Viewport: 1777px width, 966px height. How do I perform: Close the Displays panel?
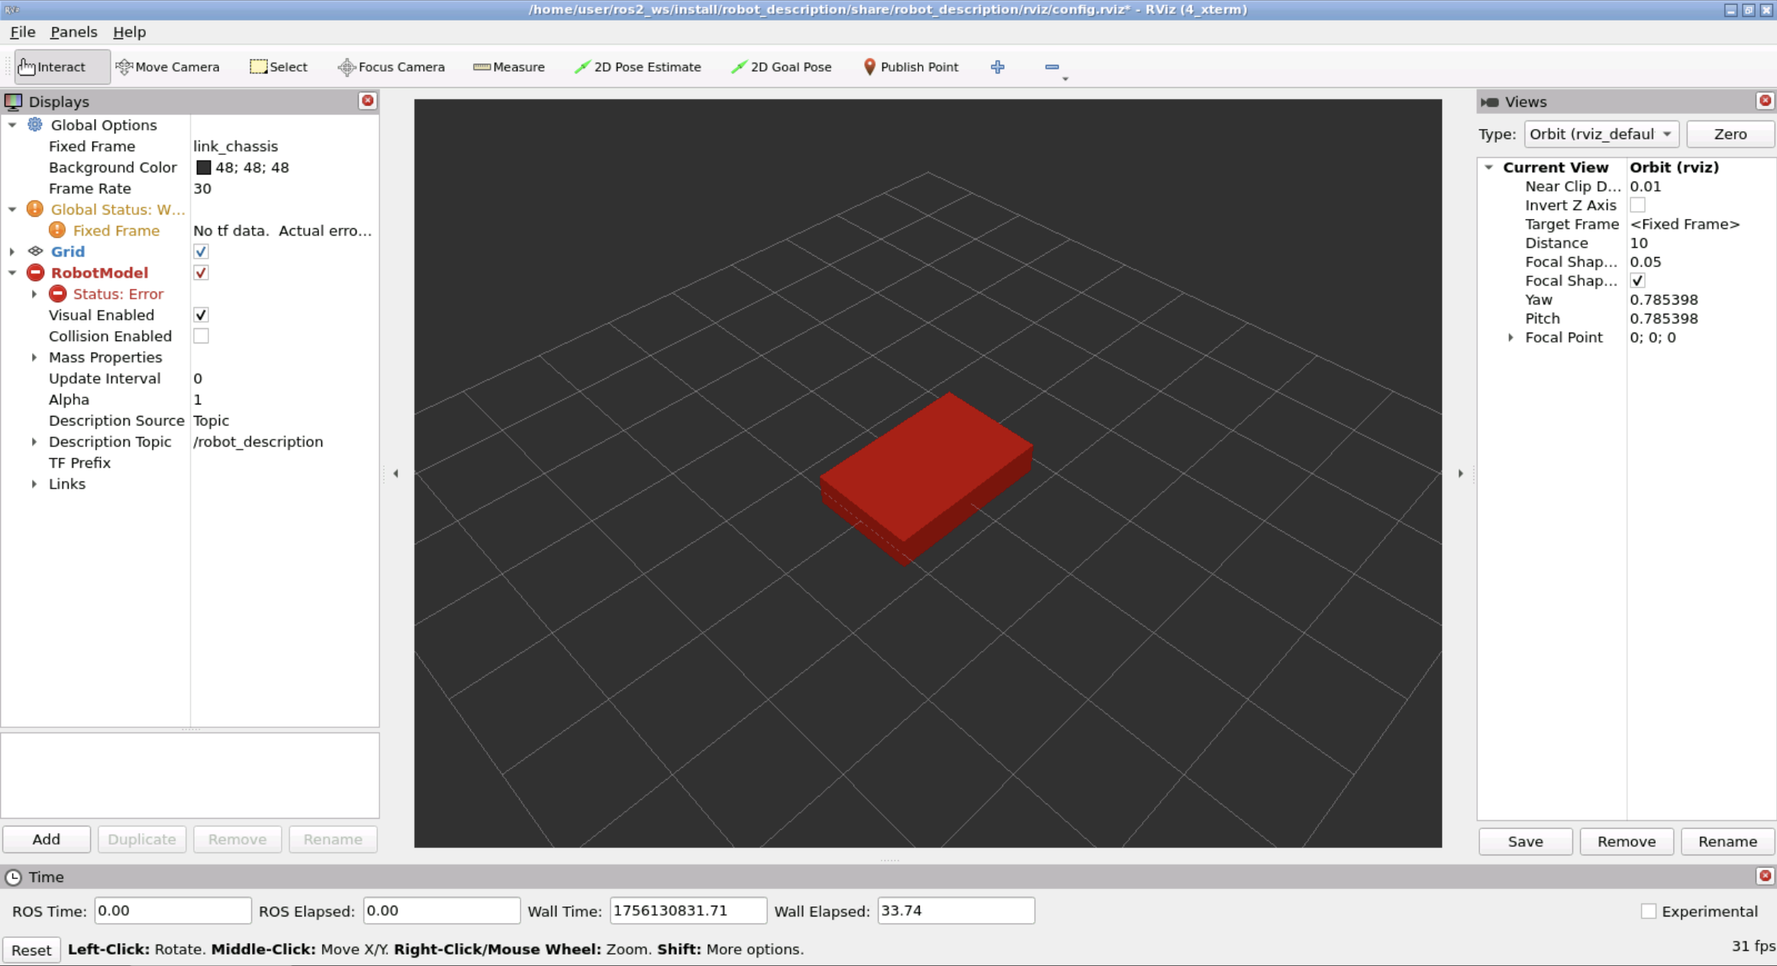pyautogui.click(x=368, y=101)
